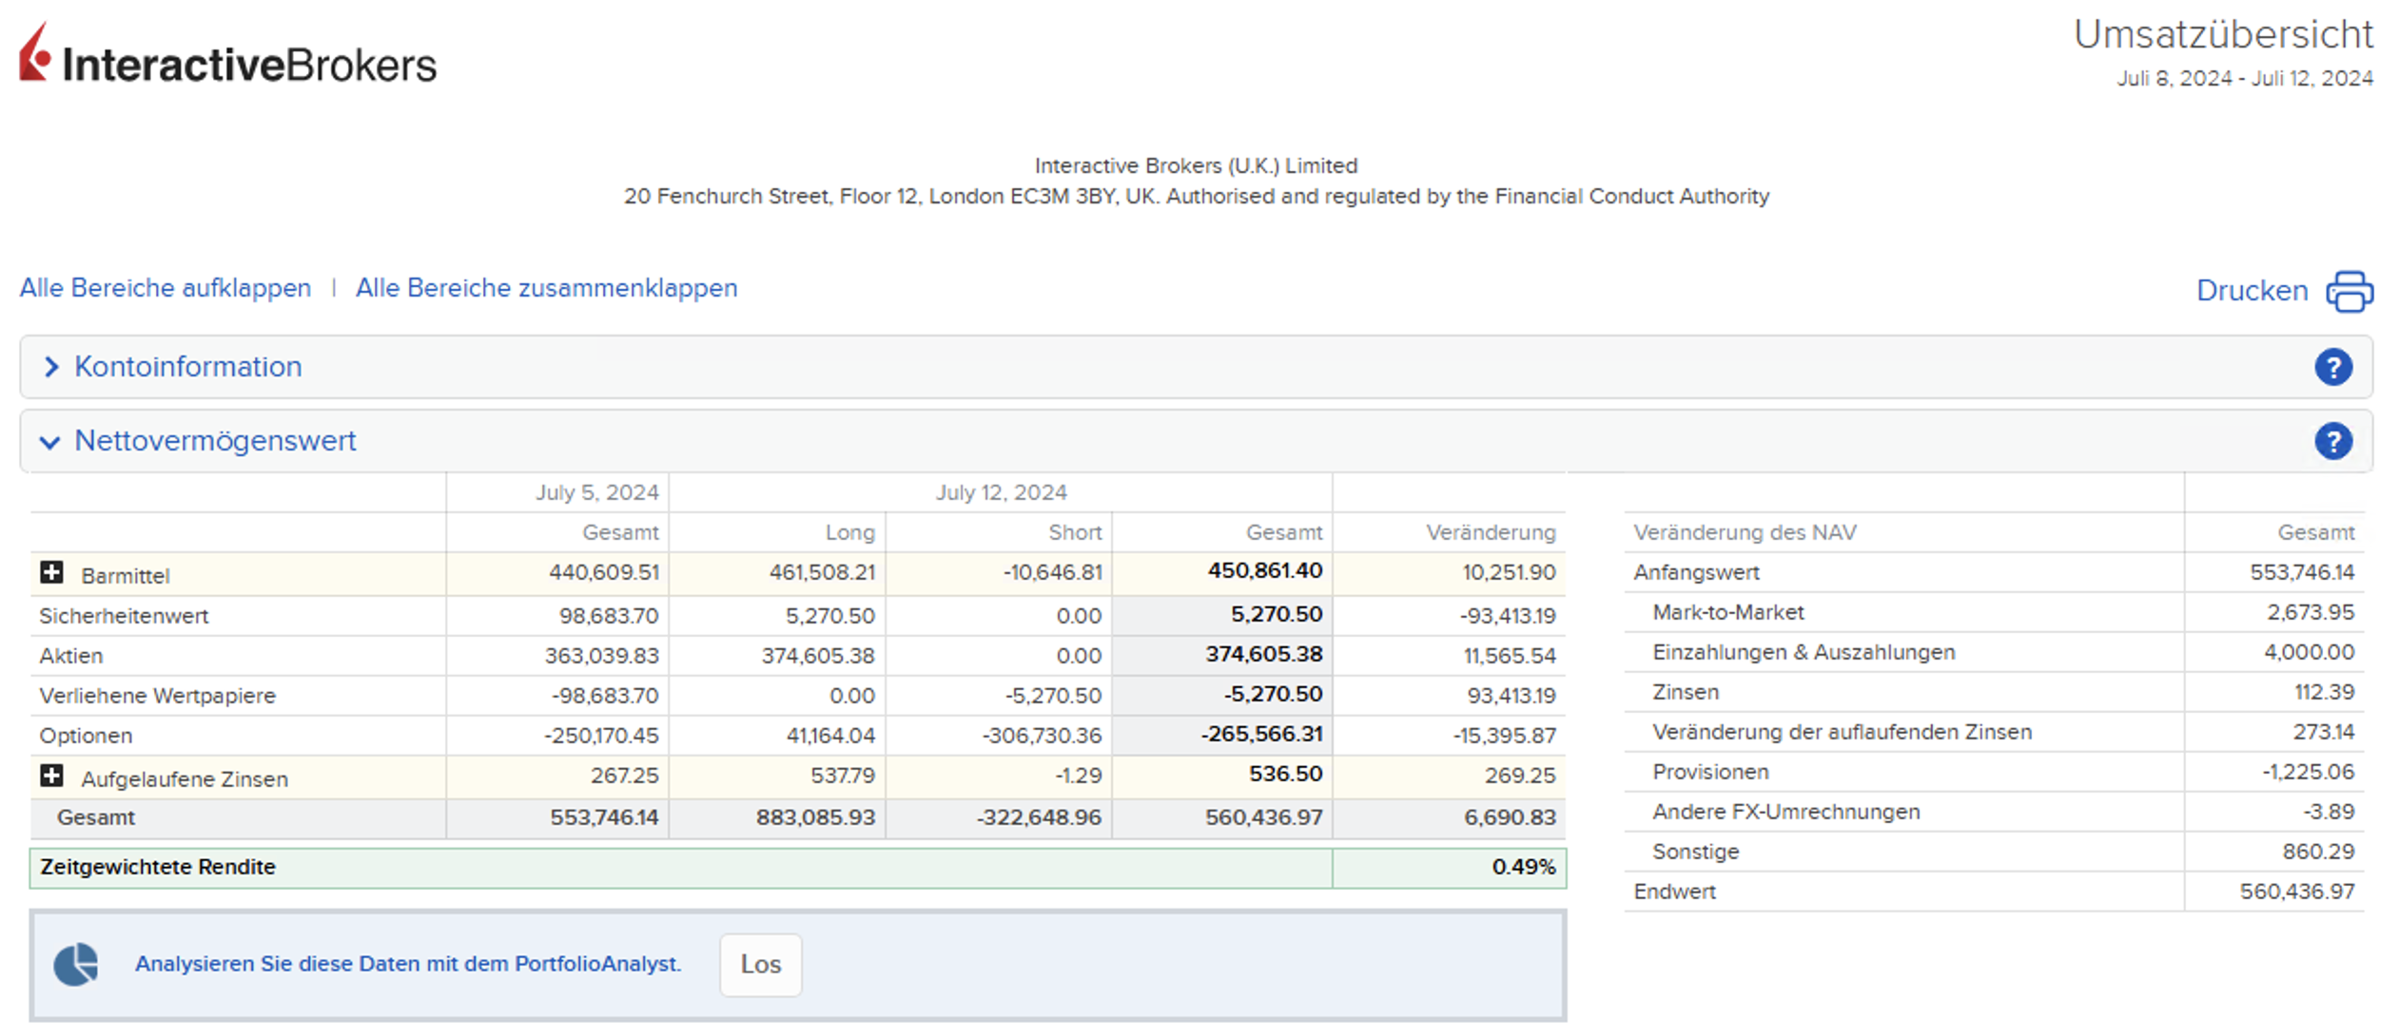Click the printer icon next to Drucken
2399x1036 pixels.
click(x=2349, y=291)
